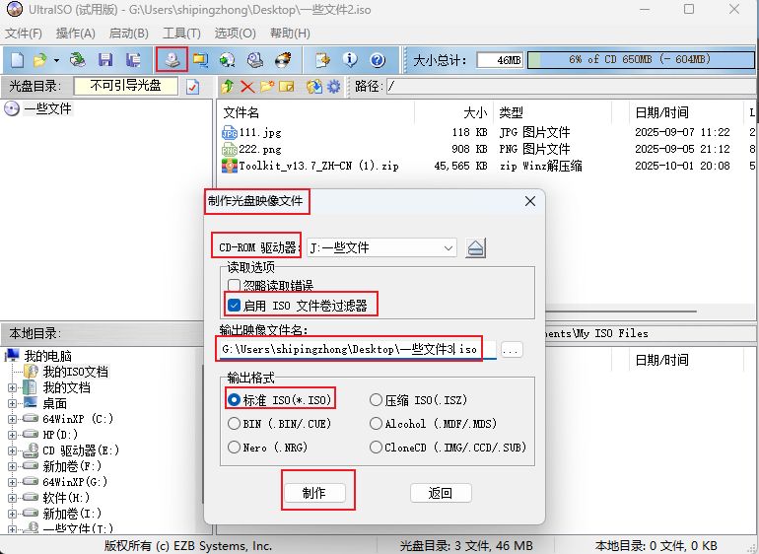Screen dimensions: 759x554
Task: Click the New file toolbar icon
Action: (17, 60)
